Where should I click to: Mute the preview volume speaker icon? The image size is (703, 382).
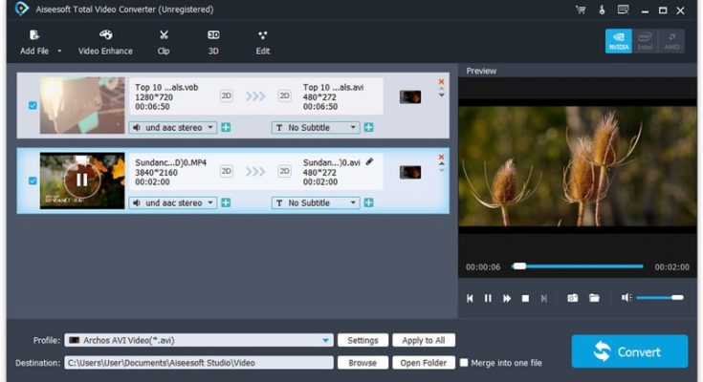point(626,298)
